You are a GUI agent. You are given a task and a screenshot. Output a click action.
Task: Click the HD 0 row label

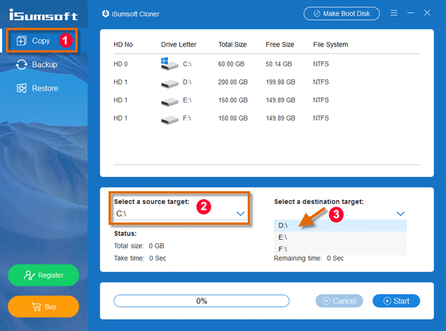click(x=121, y=64)
